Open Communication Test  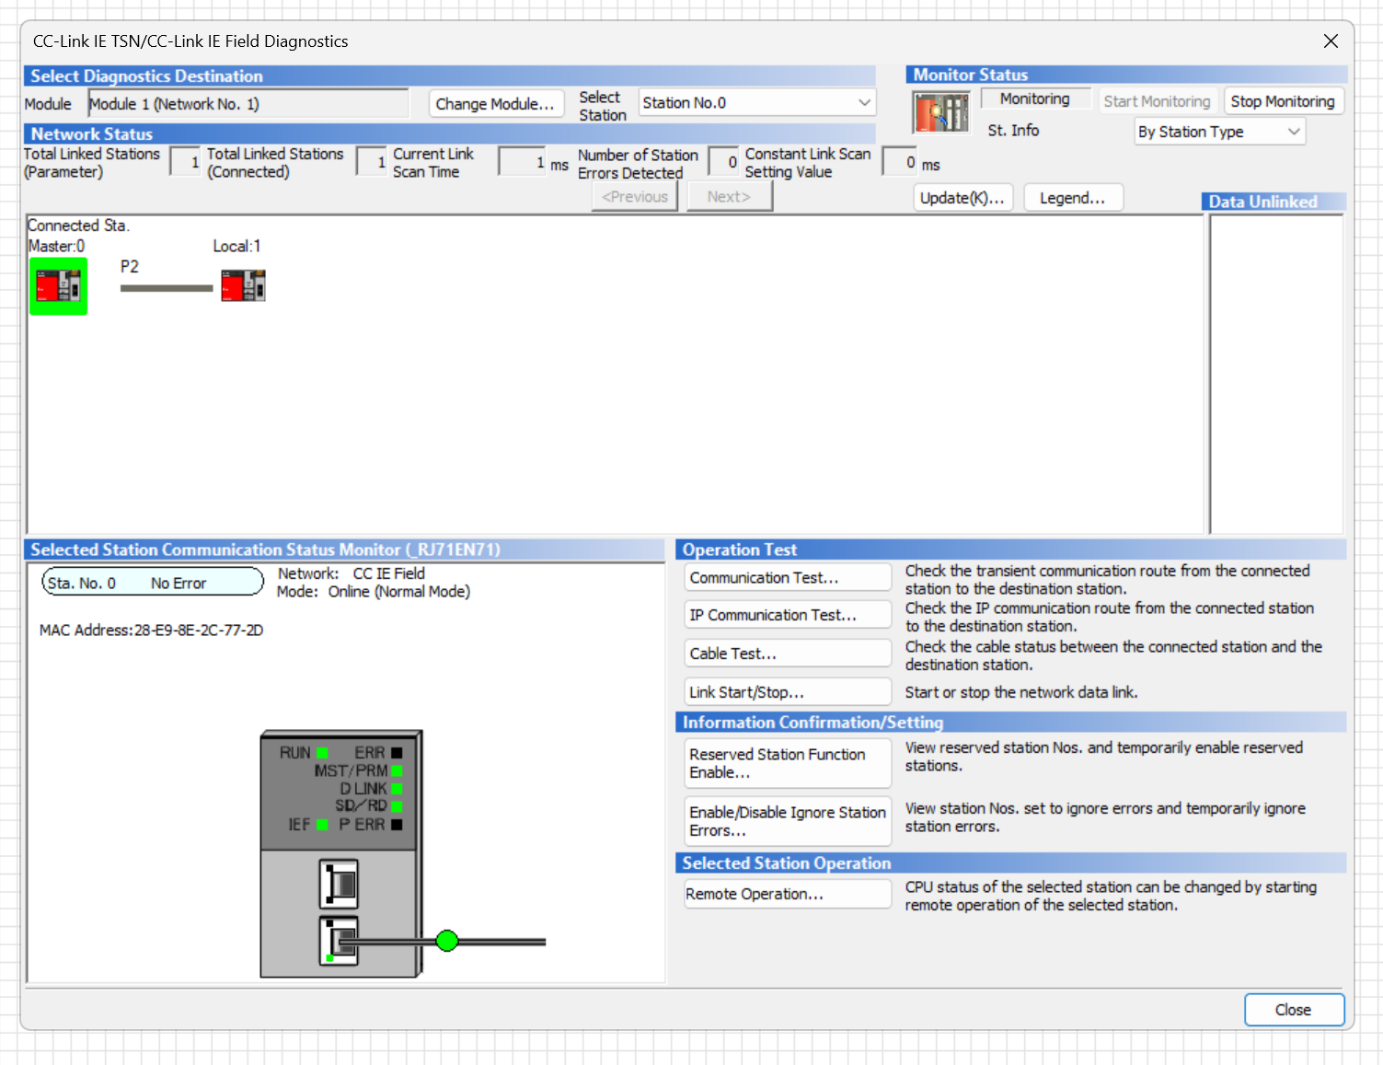point(788,578)
